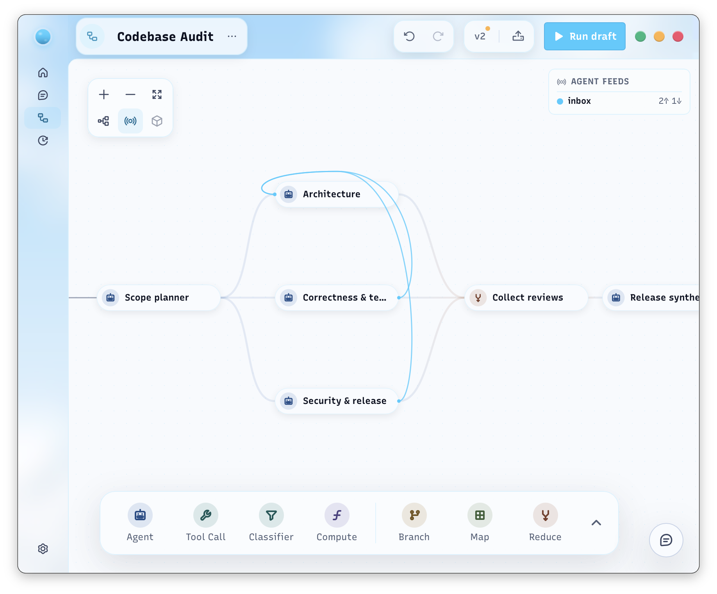Click the workflow icon beside Codebase Audit

tap(92, 36)
